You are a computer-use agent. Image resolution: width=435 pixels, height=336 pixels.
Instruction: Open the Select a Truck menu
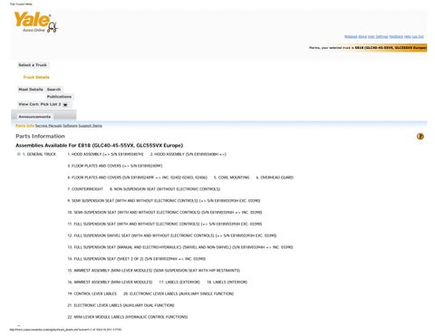[x=33, y=65]
